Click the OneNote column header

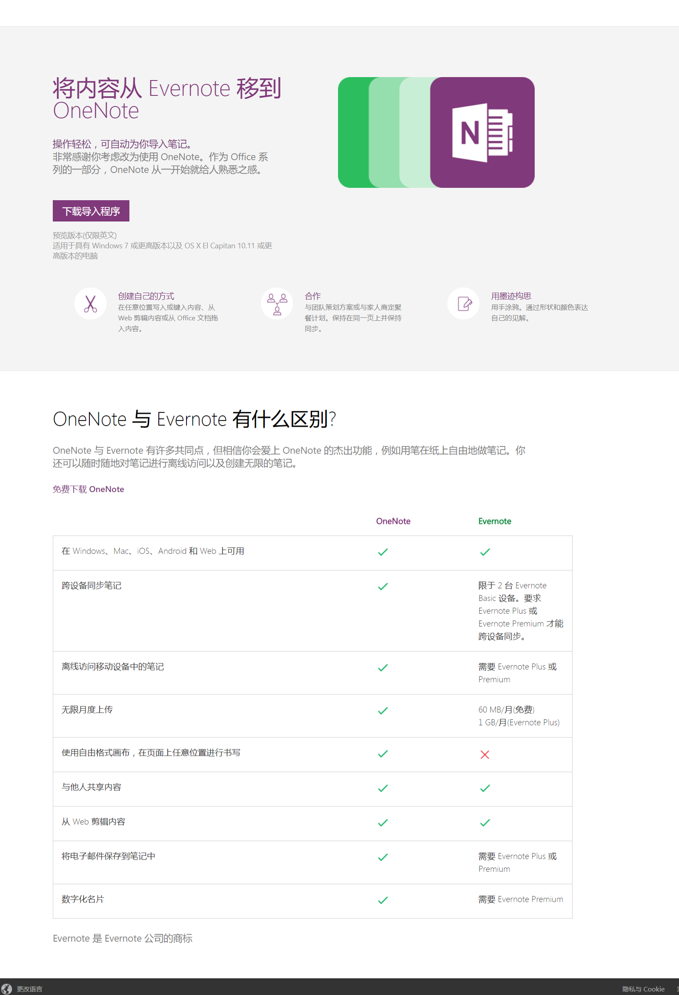[x=393, y=521]
